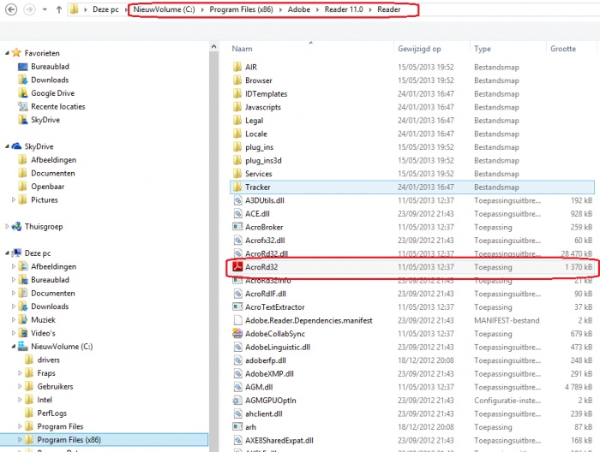Go up one folder level arrow
Image resolution: width=600 pixels, height=452 pixels.
pos(59,9)
